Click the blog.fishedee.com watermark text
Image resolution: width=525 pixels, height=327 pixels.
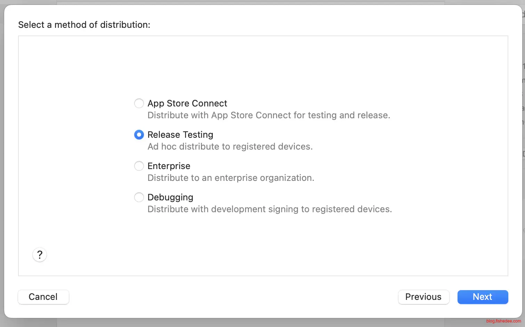tap(503, 321)
